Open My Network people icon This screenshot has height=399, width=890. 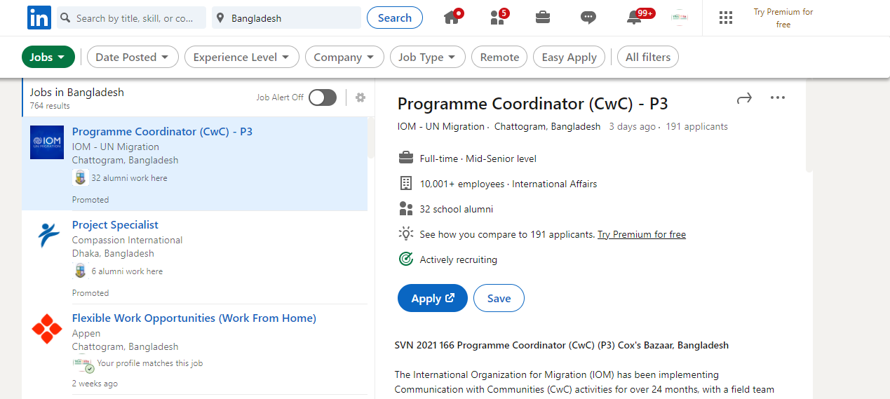pos(498,18)
